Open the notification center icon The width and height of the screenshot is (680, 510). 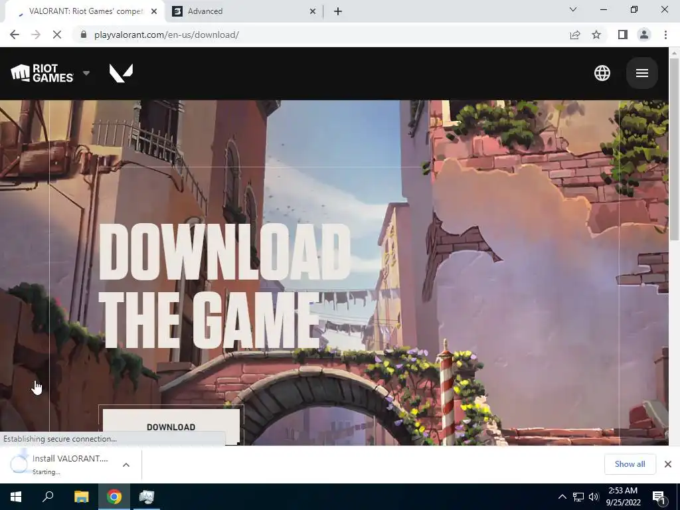pos(659,497)
